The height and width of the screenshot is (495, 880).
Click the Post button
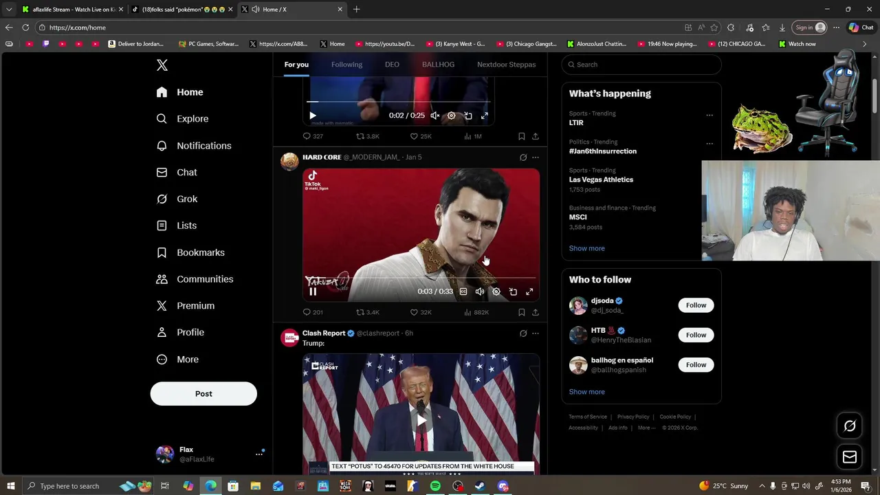click(203, 394)
